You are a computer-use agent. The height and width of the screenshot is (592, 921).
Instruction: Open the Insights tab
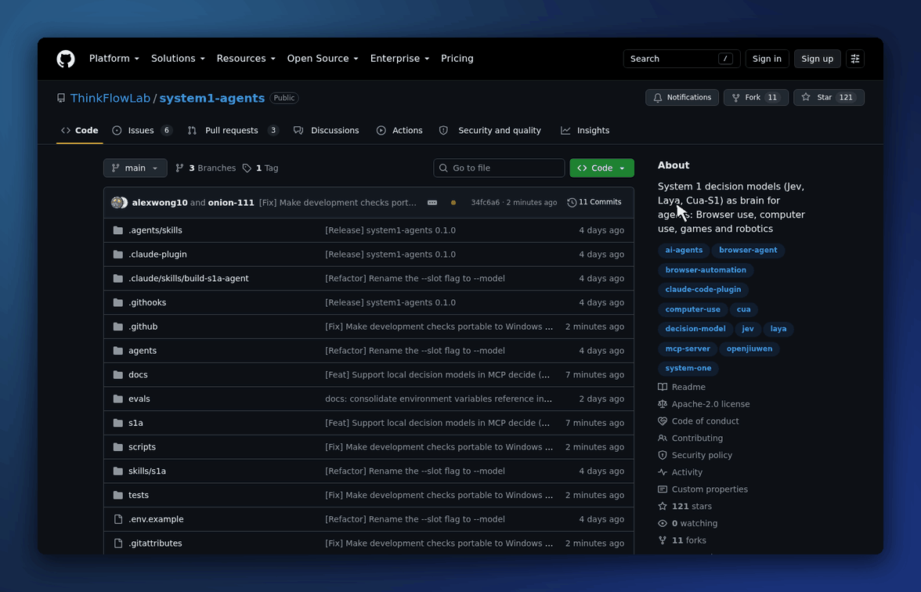point(585,130)
